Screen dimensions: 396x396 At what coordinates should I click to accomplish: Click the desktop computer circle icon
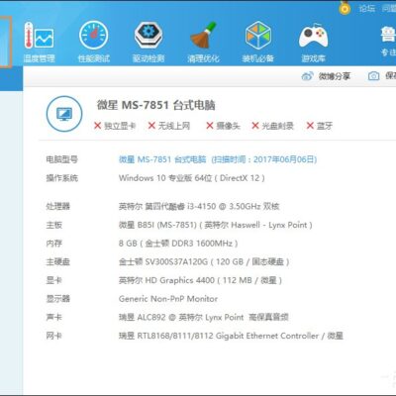[64, 114]
